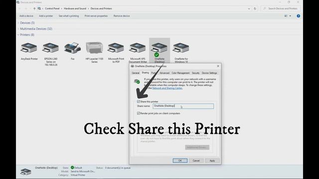
Task: Expand the Devices (5) group
Action: [18, 23]
